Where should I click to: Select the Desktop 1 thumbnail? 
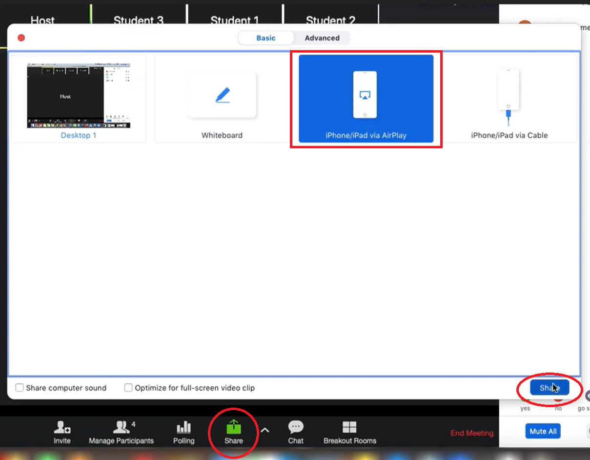point(78,96)
